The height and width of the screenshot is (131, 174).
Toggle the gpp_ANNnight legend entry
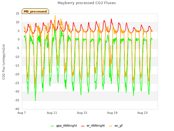64,126
